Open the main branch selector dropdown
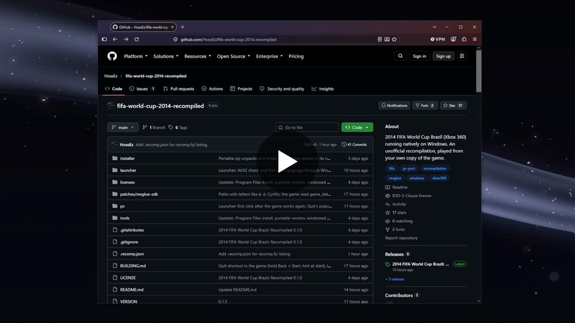 click(123, 127)
